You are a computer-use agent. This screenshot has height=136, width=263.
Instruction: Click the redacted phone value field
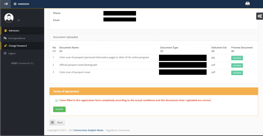tap(120, 13)
